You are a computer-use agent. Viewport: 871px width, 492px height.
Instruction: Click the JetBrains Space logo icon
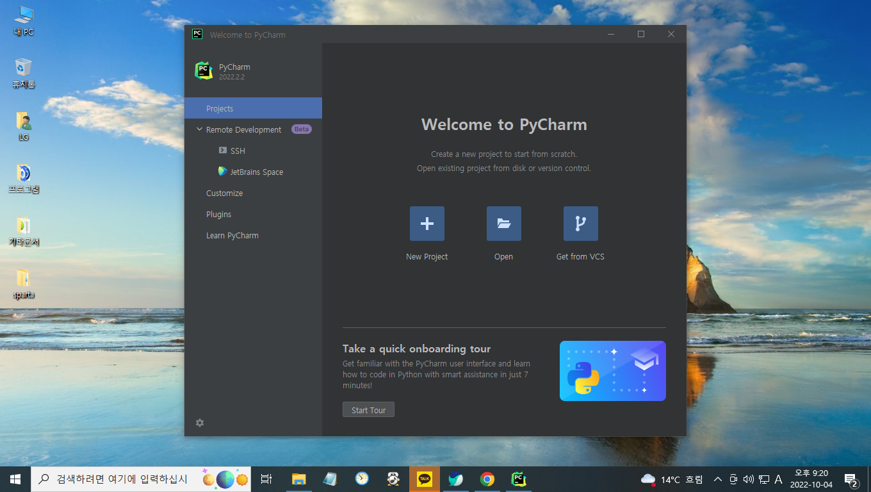(x=223, y=172)
